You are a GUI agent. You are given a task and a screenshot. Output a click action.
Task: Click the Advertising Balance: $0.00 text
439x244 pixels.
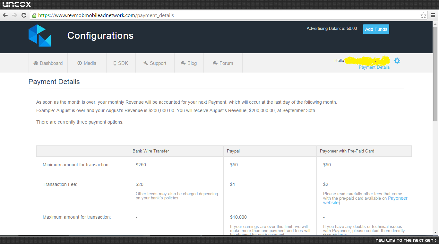pos(331,28)
